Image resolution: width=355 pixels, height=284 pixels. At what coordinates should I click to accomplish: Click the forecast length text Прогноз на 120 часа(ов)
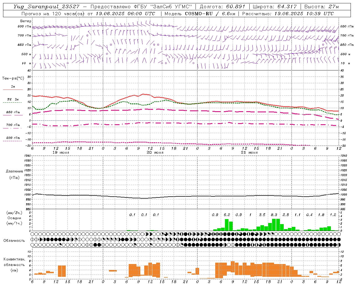click(53, 14)
